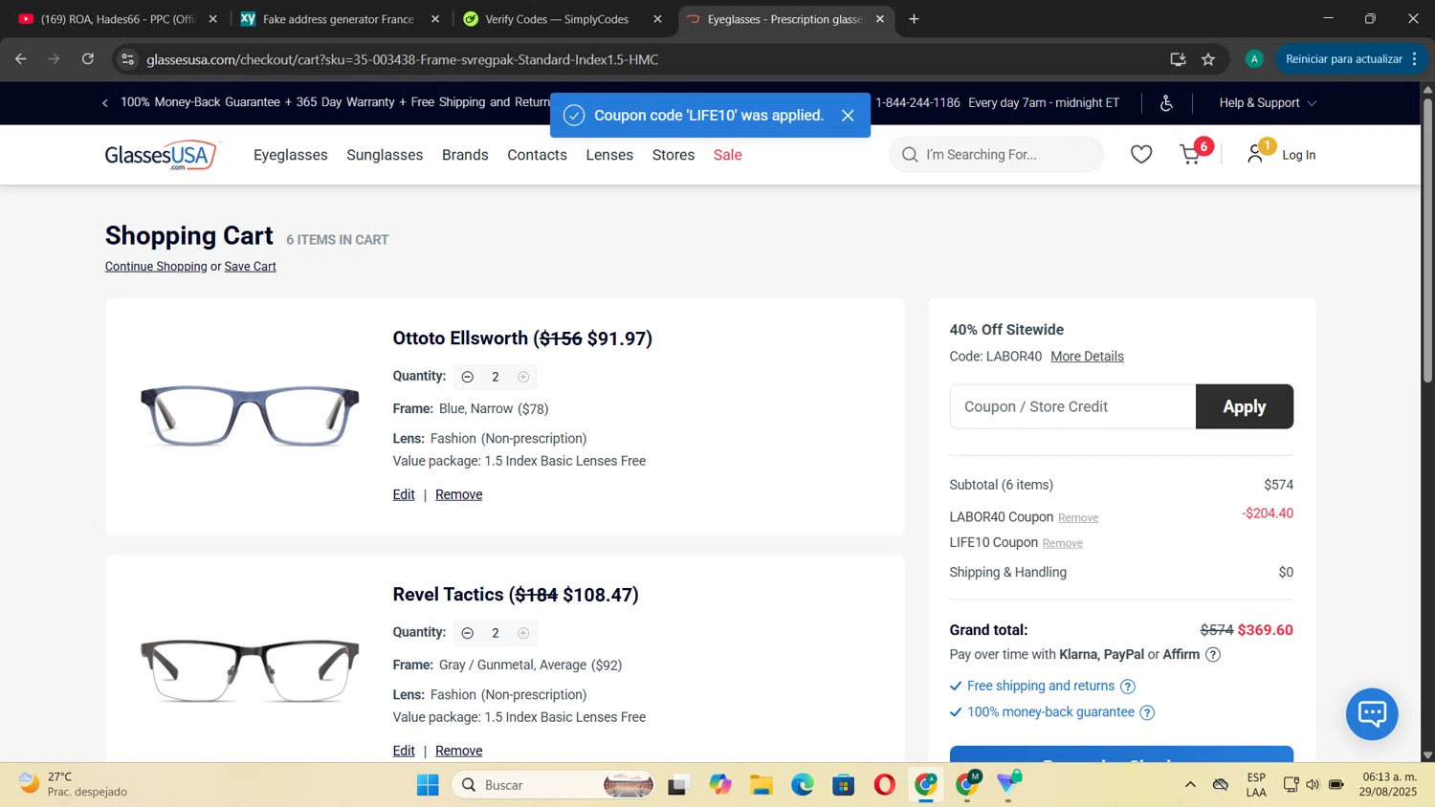
Task: Remove the LIFE10 coupon
Action: point(1062,543)
